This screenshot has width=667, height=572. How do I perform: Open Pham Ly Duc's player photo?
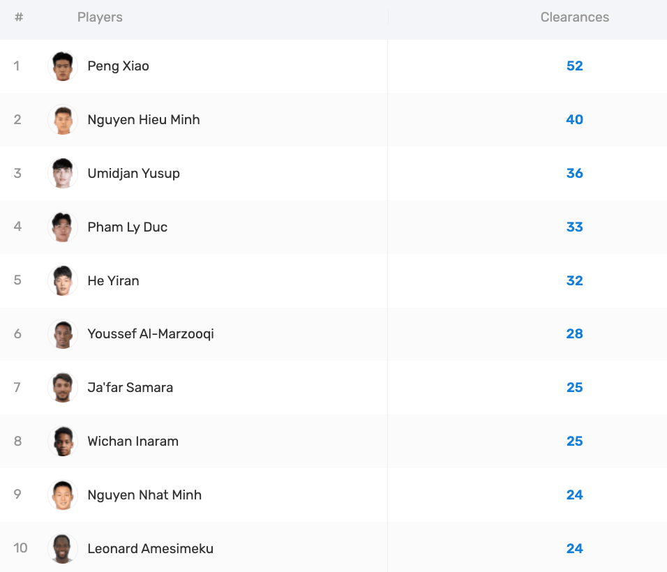63,227
